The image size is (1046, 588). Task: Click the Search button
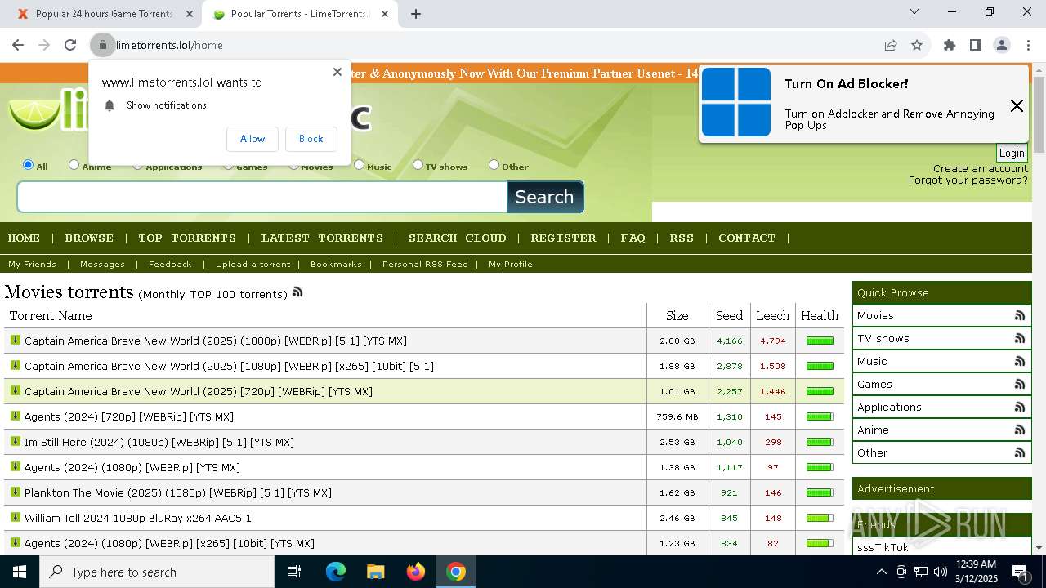click(544, 197)
